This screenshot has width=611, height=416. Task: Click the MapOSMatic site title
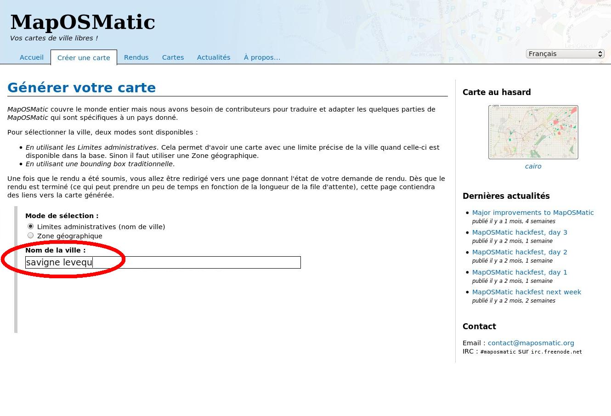pyautogui.click(x=83, y=22)
